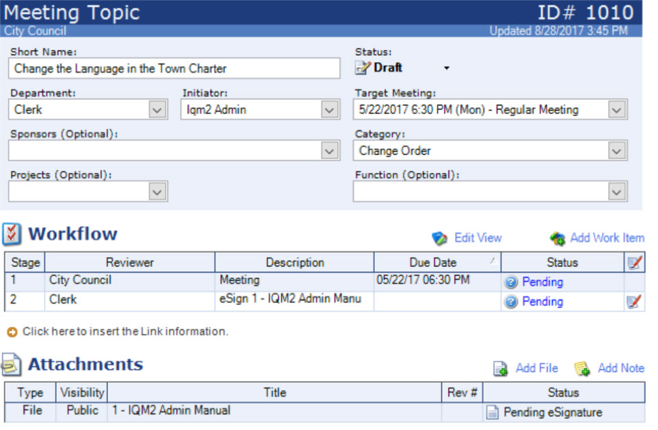This screenshot has height=430, width=658.
Task: Expand the Projects dropdown
Action: coord(157,192)
